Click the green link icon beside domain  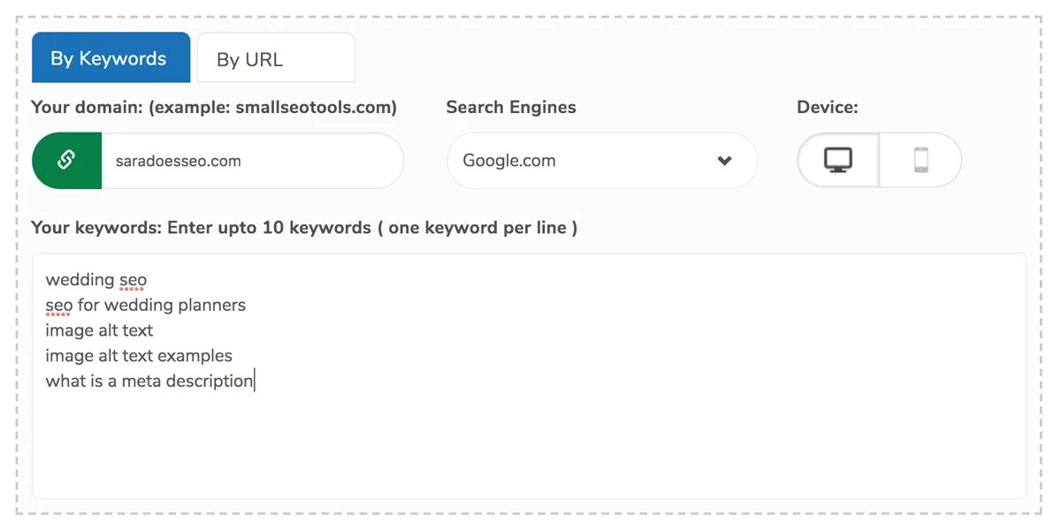[x=66, y=161]
